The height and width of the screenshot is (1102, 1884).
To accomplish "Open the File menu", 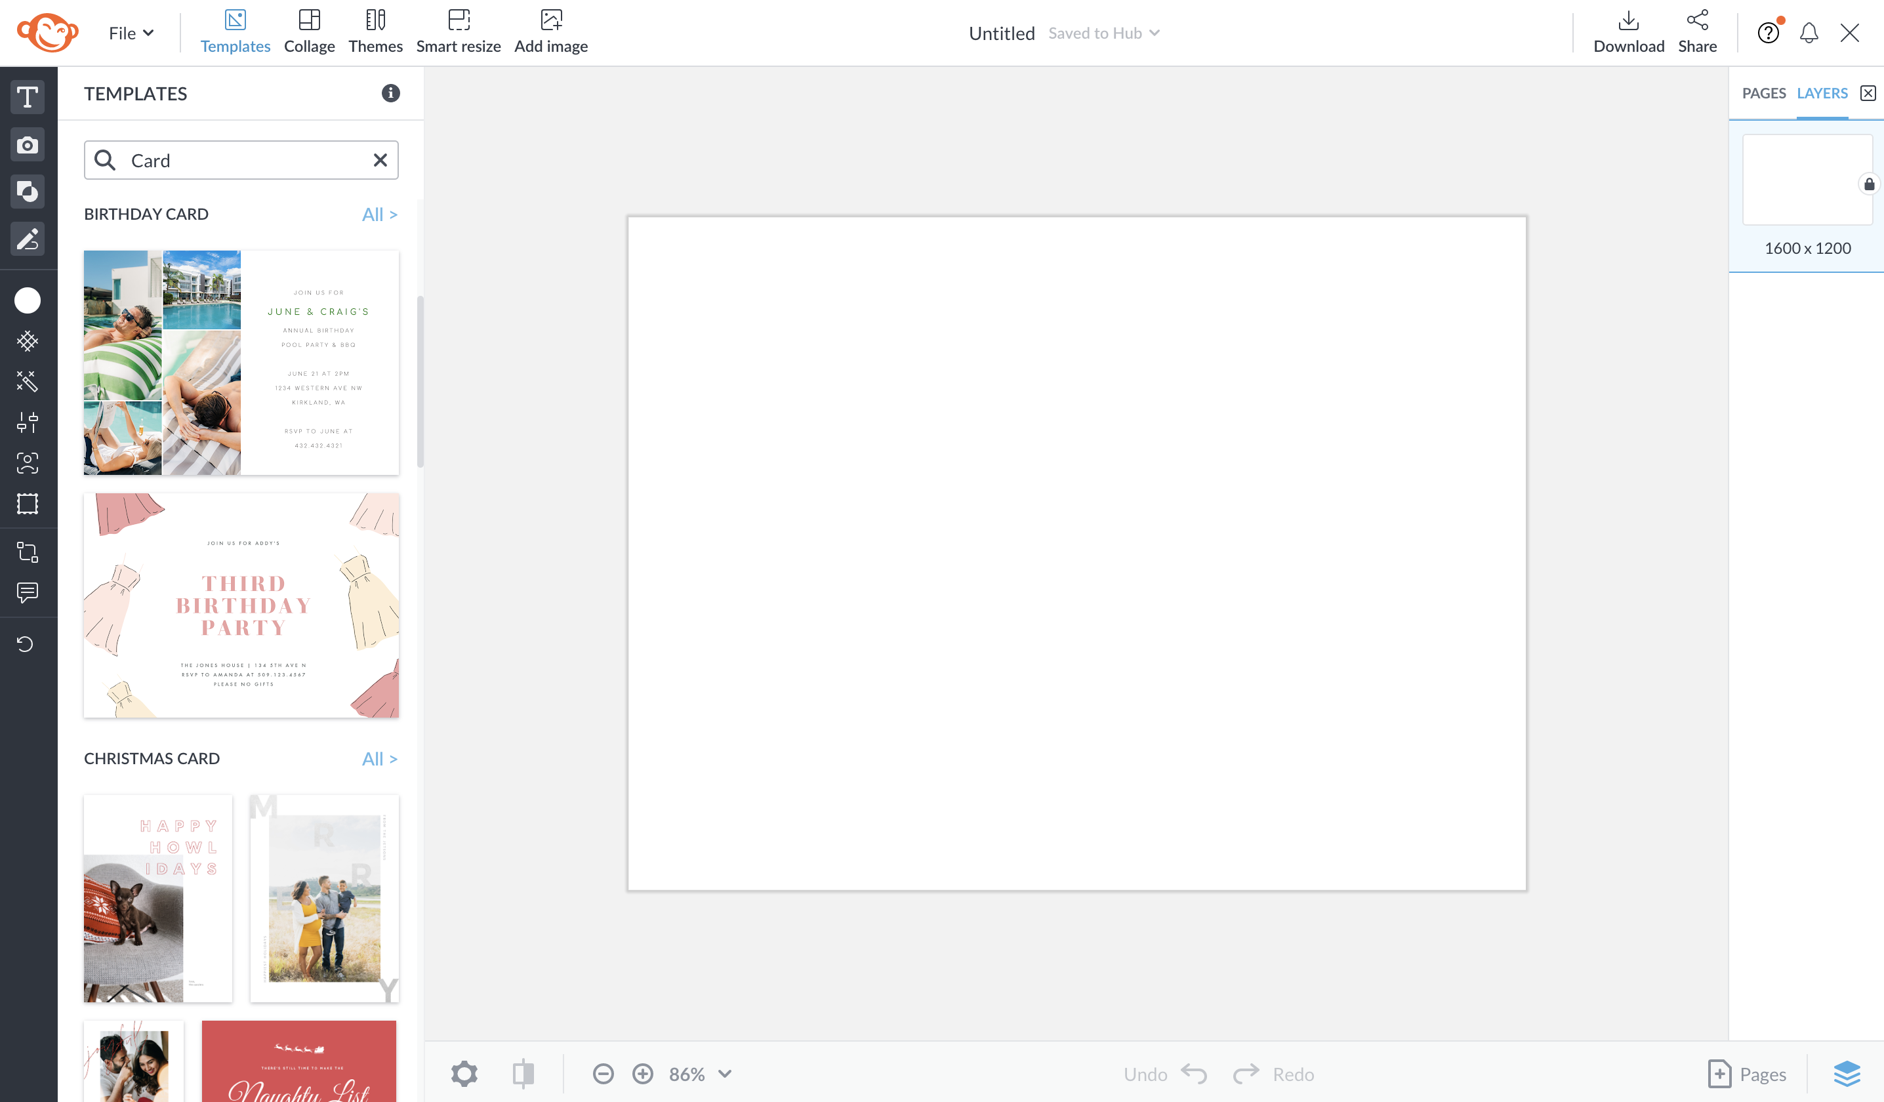I will (129, 32).
